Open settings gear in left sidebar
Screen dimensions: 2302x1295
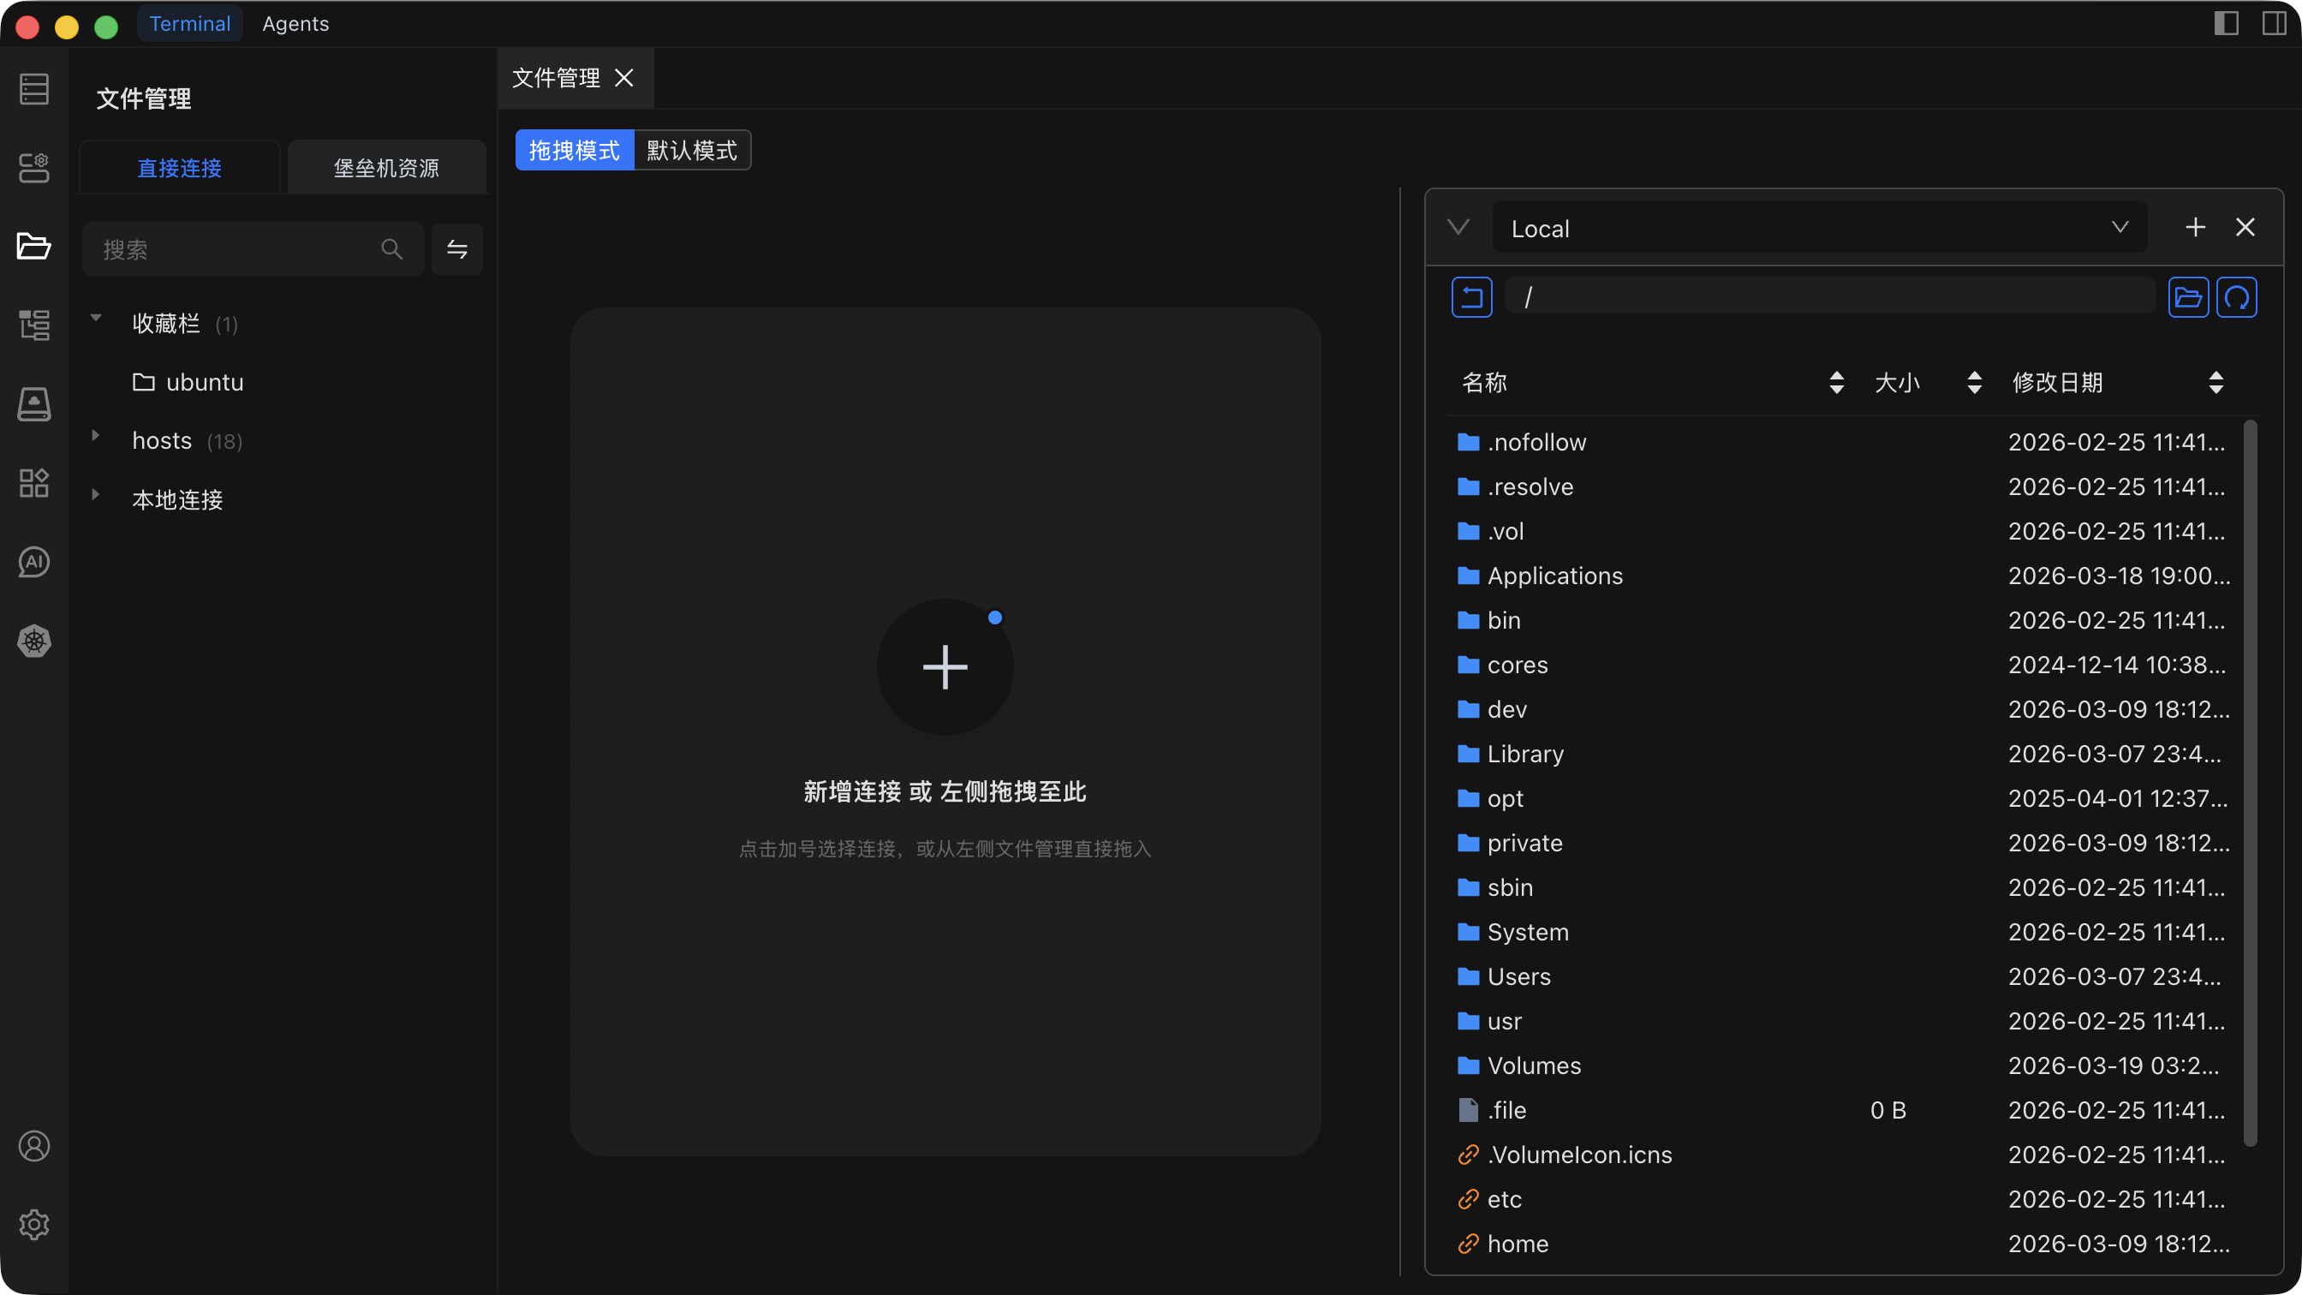(34, 1225)
